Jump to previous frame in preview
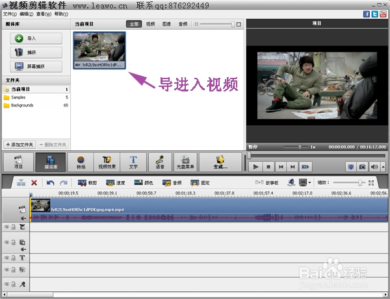This screenshot has width=390, height=299. (281, 167)
